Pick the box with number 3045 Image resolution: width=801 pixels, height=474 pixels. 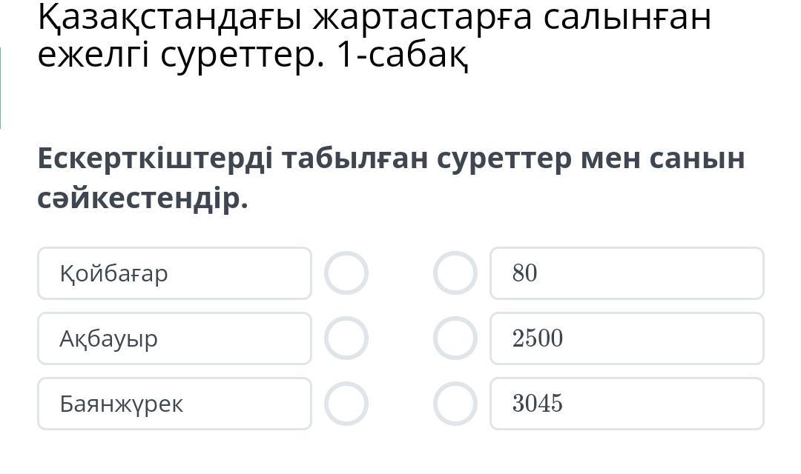627,404
